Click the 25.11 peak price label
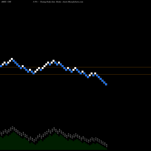Viewport: 151px width, 151px height. (12, 127)
